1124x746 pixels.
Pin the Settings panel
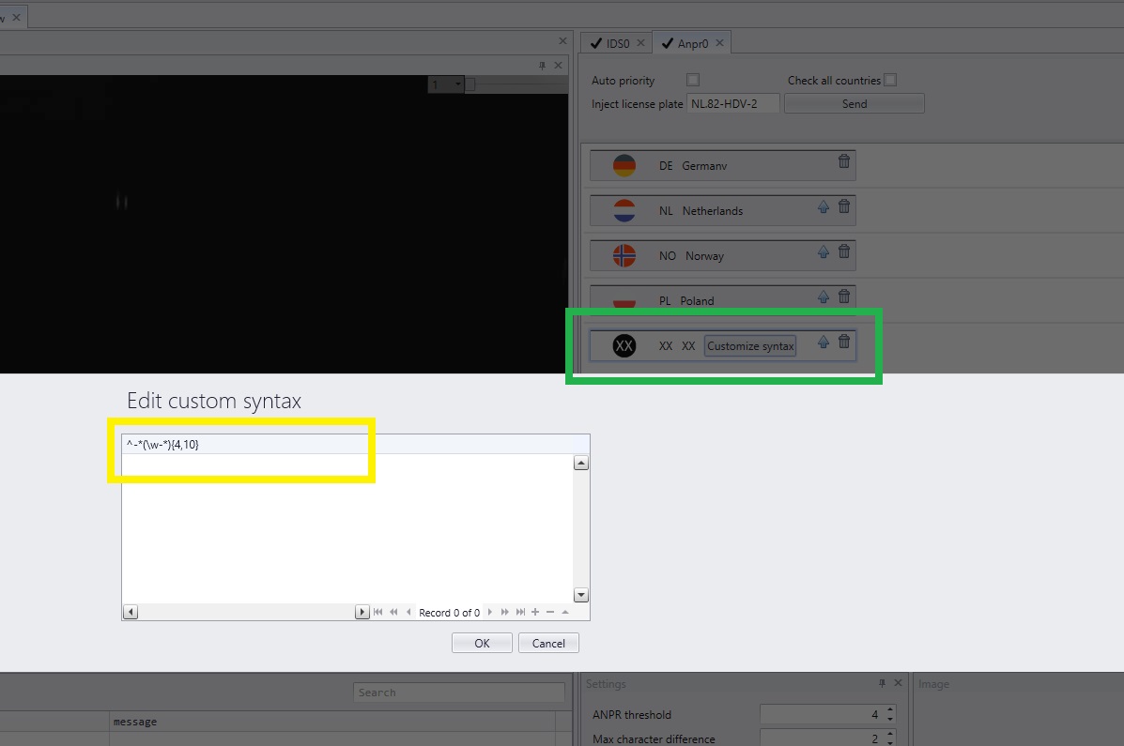[882, 684]
